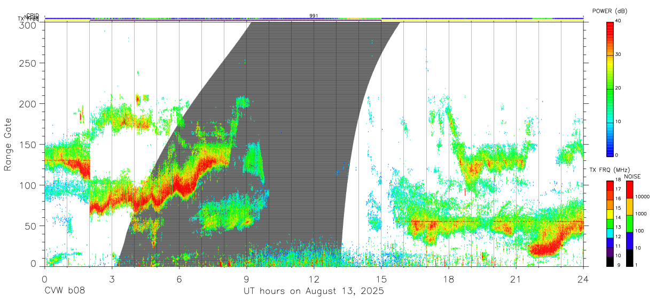Click the 20 tick on POWER scale
Image resolution: width=656 pixels, height=302 pixels.
coord(619,88)
